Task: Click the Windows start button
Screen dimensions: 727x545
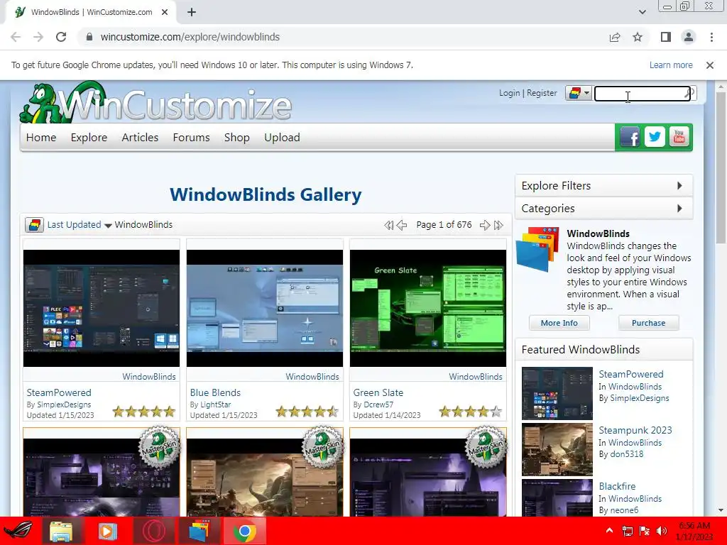Action: point(18,531)
